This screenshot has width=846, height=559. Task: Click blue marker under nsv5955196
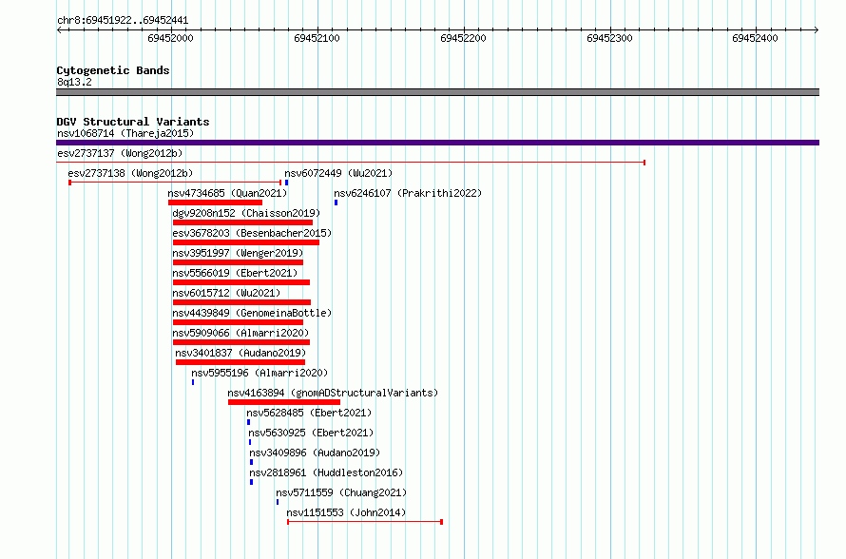click(x=193, y=382)
